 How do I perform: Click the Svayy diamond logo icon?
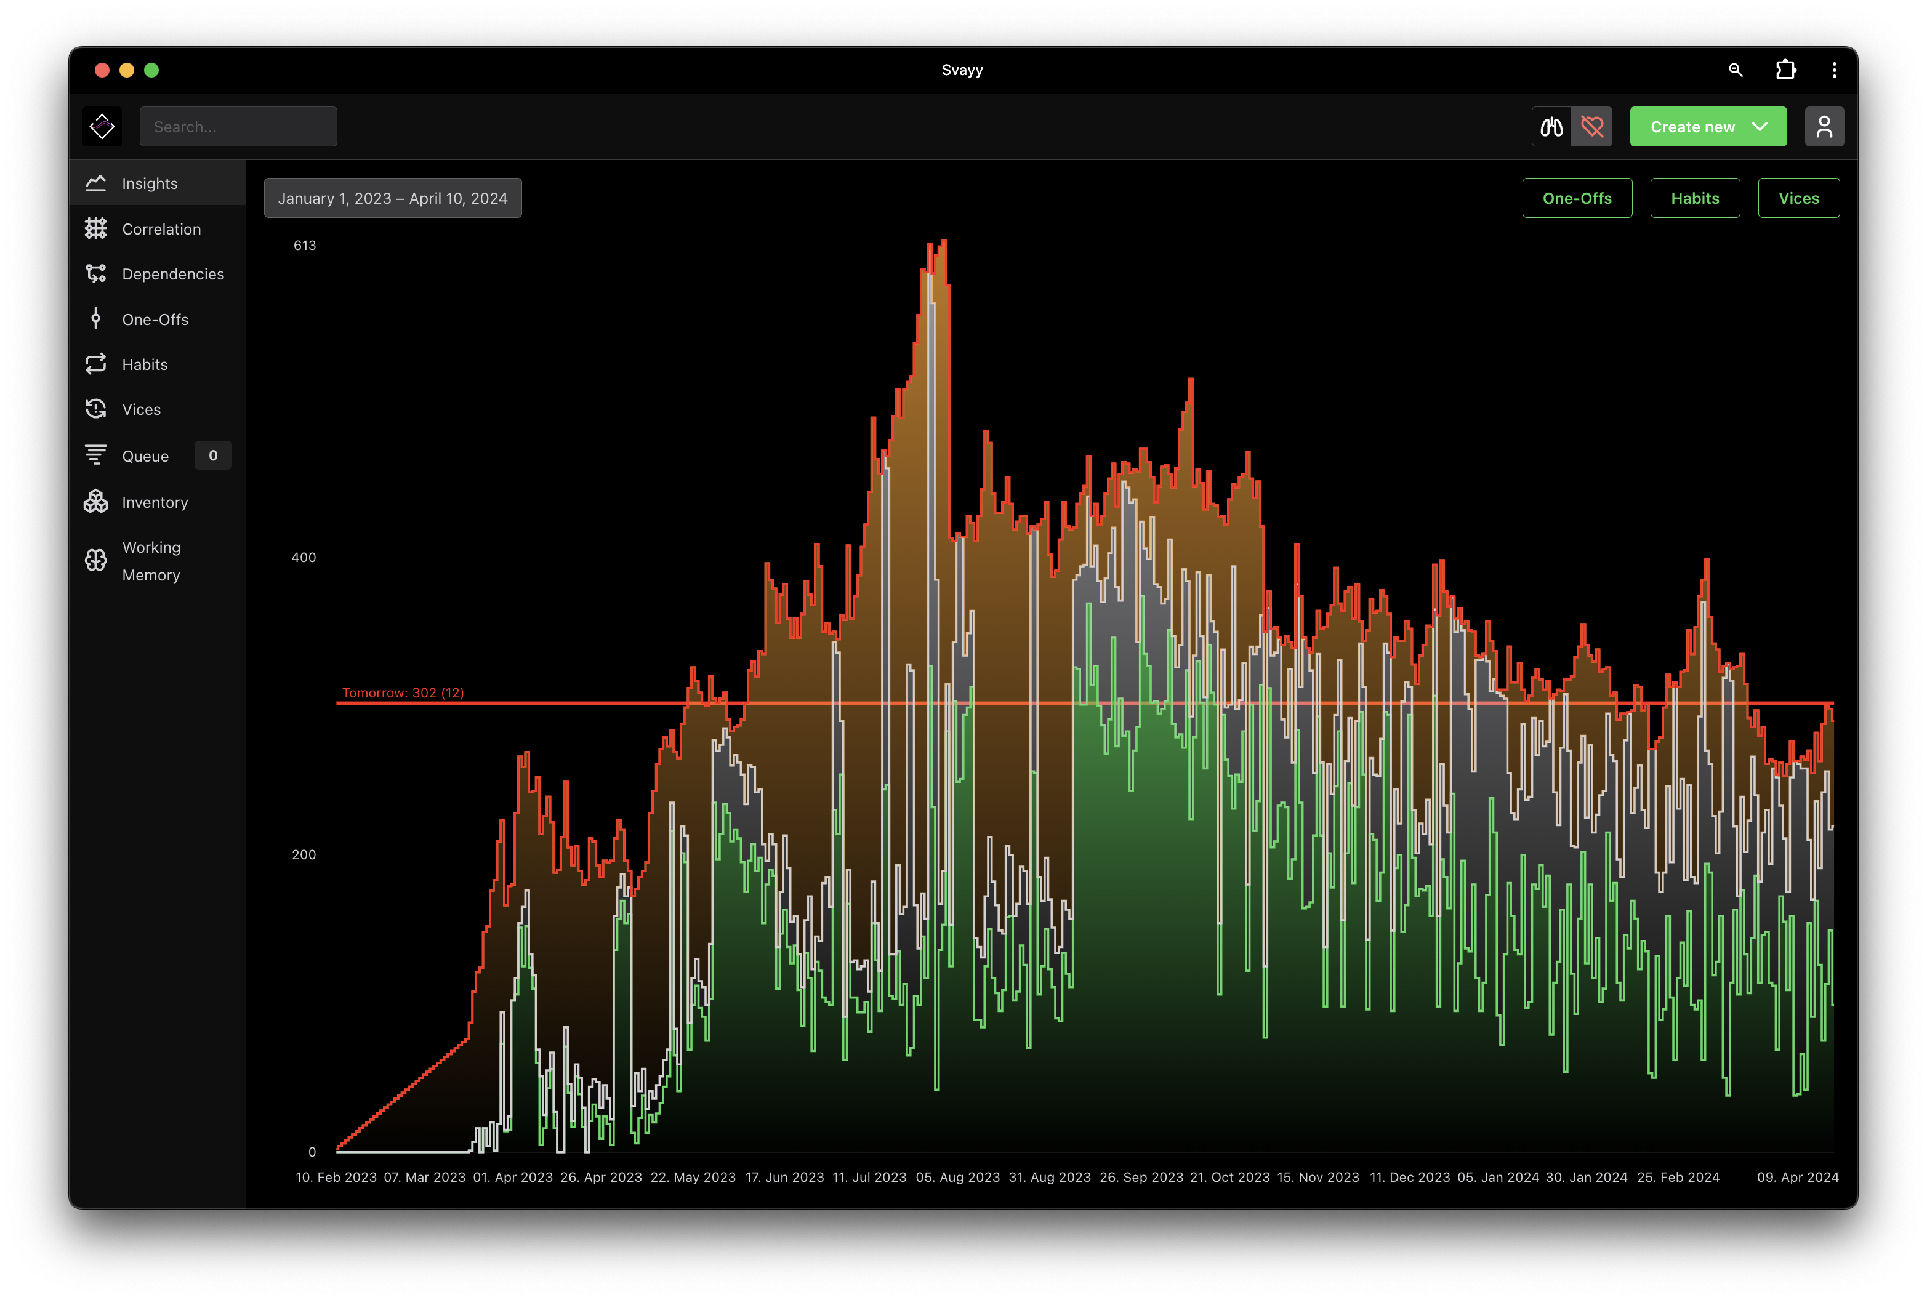coord(102,127)
